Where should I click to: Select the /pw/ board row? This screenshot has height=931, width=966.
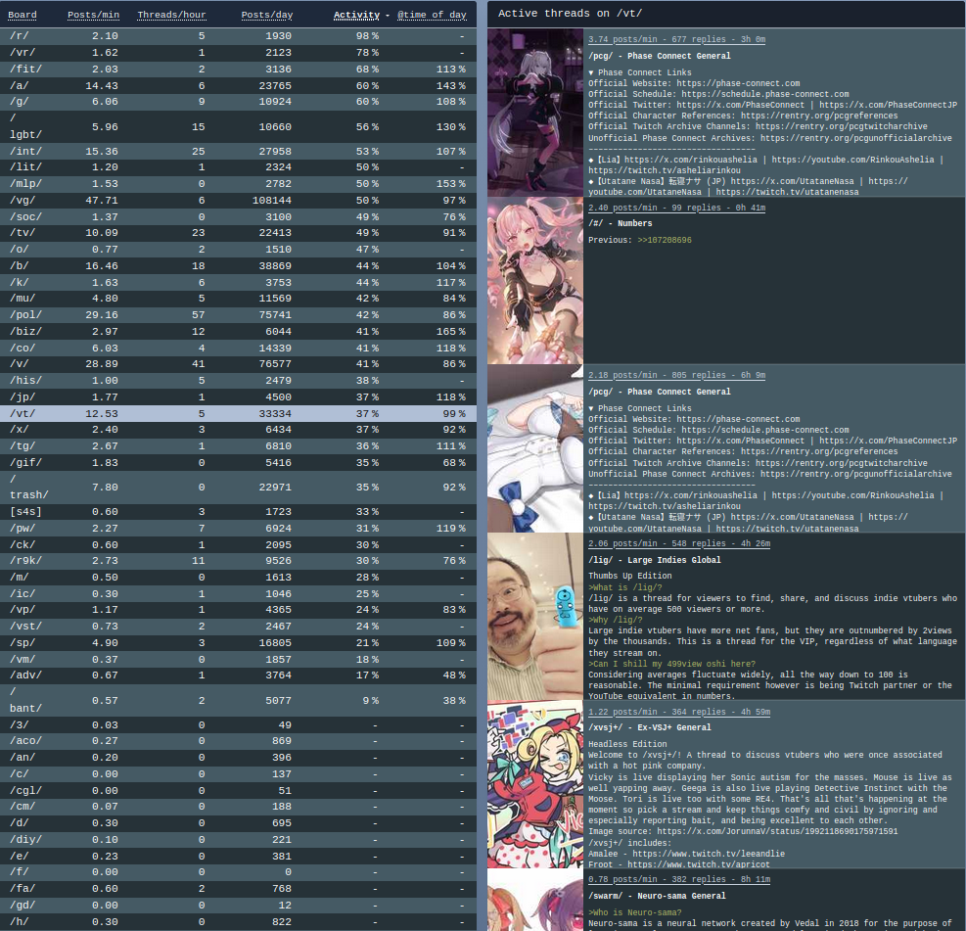(x=238, y=528)
